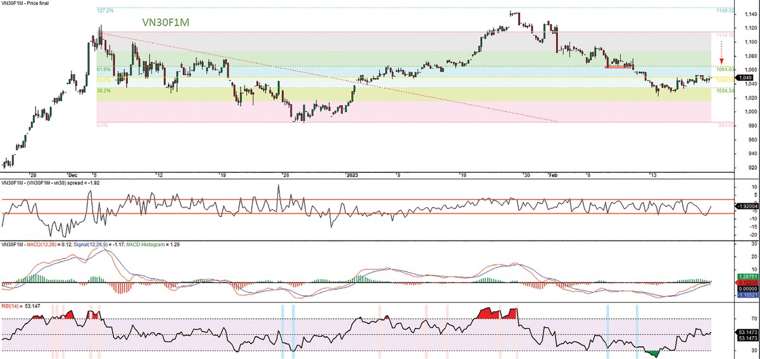This screenshot has height=359, width=760.
Task: Select the 0.0% Fibonacci base label
Action: 102,126
